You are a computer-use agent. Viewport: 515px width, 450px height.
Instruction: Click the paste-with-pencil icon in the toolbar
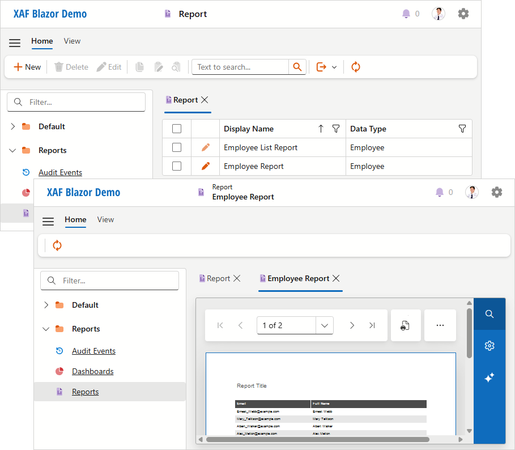[158, 67]
